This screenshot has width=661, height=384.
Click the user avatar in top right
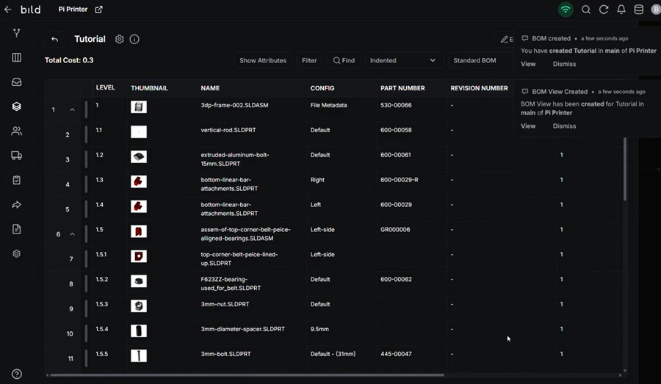coord(656,10)
